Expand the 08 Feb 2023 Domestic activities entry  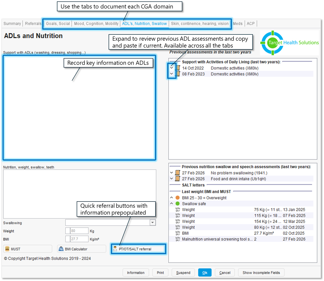tap(171, 74)
